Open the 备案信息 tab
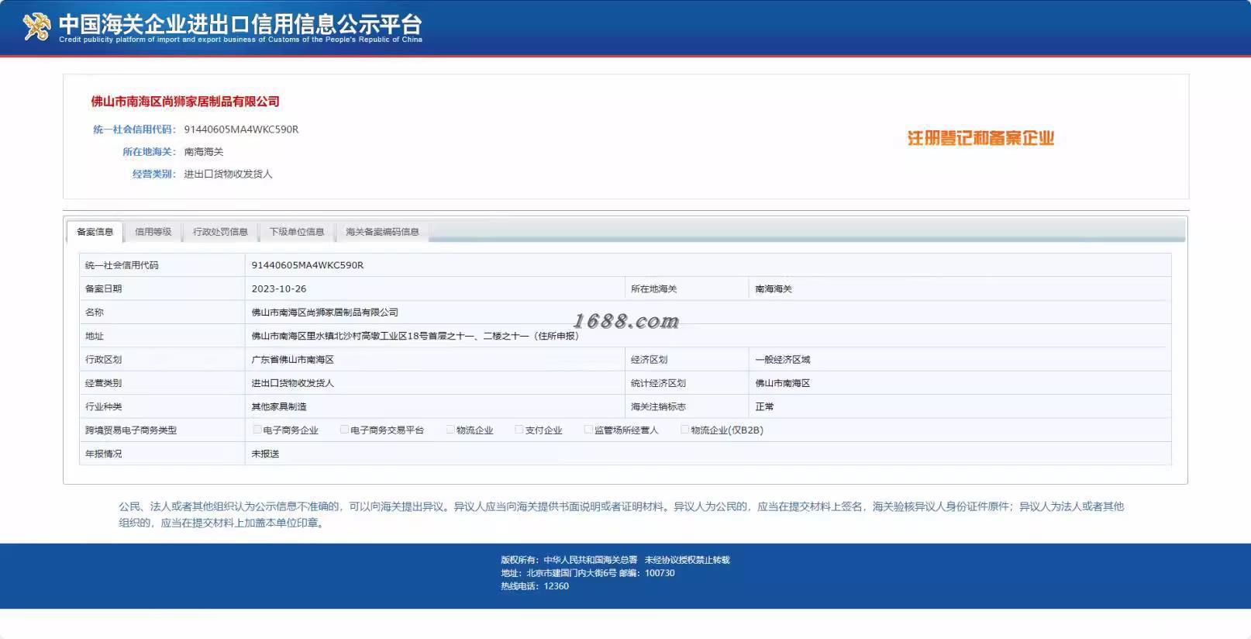Viewport: 1251px width, 639px height. click(x=95, y=232)
